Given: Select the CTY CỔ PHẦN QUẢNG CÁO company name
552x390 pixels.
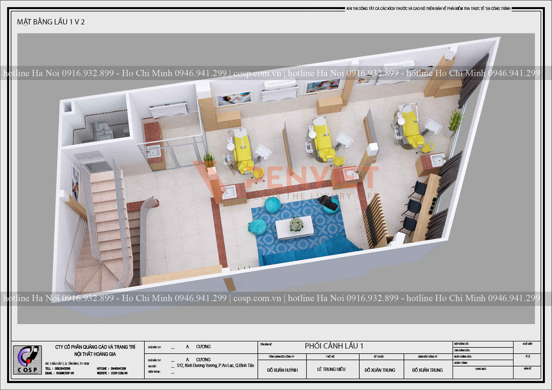Looking at the screenshot, I should coord(95,347).
